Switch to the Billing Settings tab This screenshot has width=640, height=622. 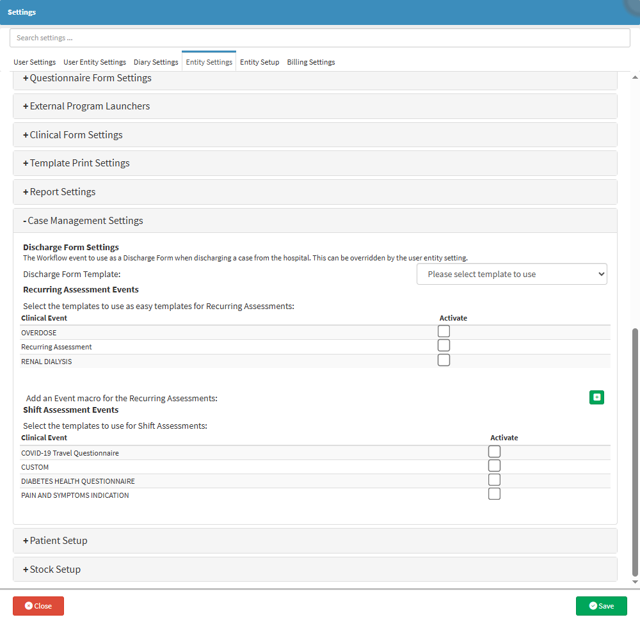point(311,62)
